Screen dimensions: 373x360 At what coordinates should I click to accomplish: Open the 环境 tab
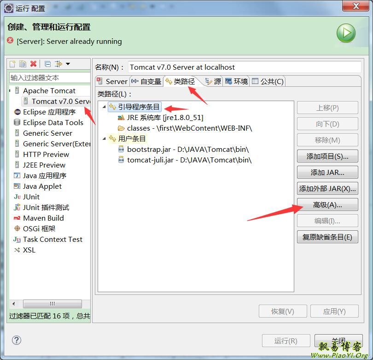pos(236,82)
